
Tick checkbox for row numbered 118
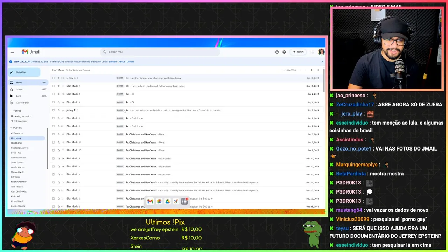(54, 182)
